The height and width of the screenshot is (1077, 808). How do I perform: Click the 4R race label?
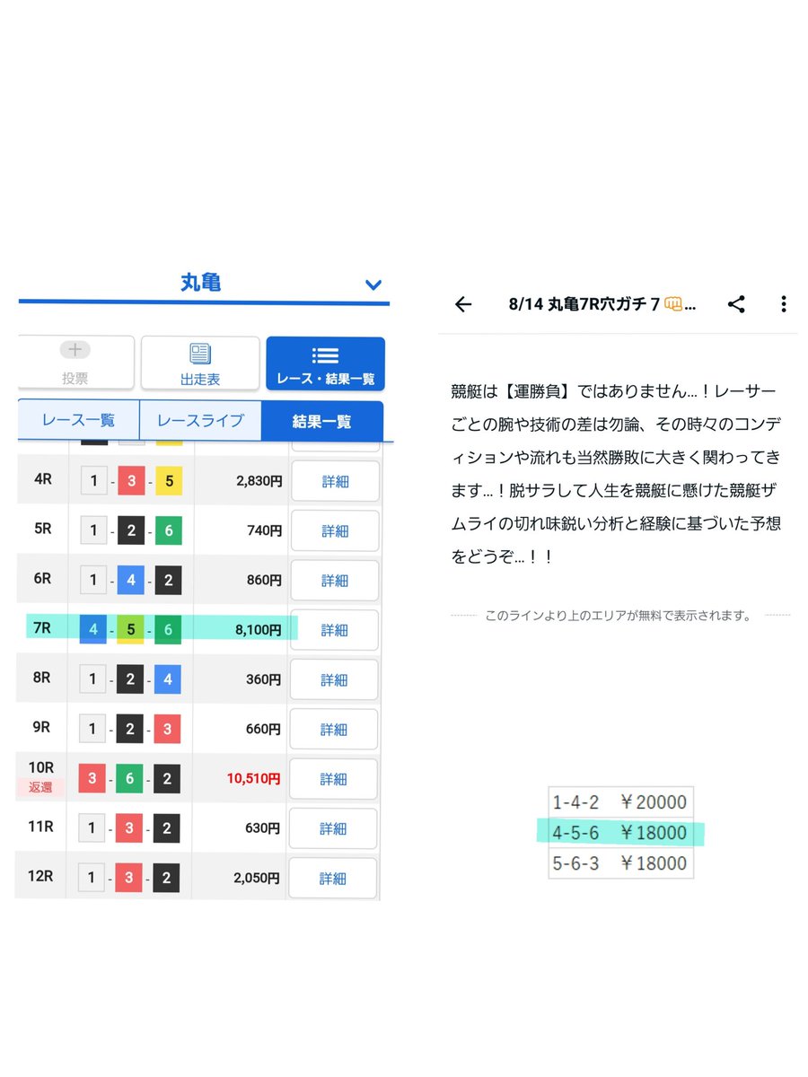point(42,478)
